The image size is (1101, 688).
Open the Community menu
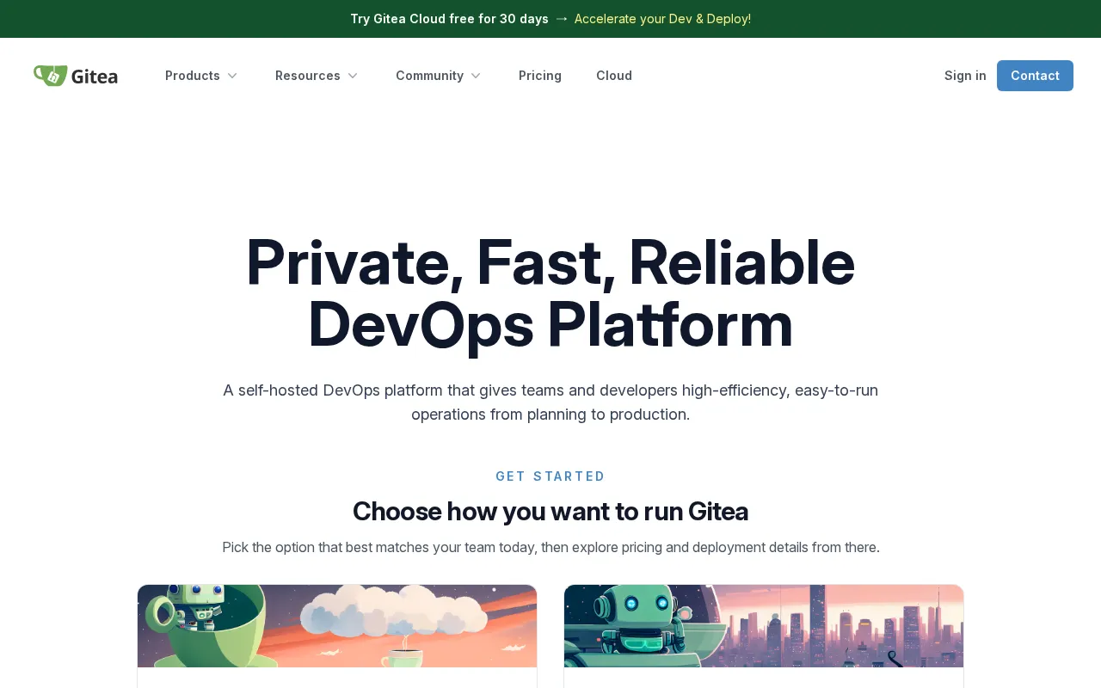(x=439, y=76)
